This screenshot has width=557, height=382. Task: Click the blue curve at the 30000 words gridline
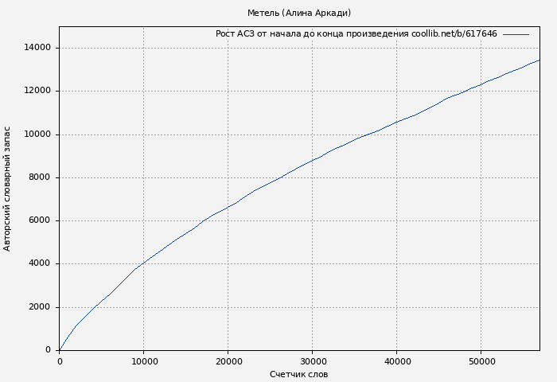tap(313, 160)
